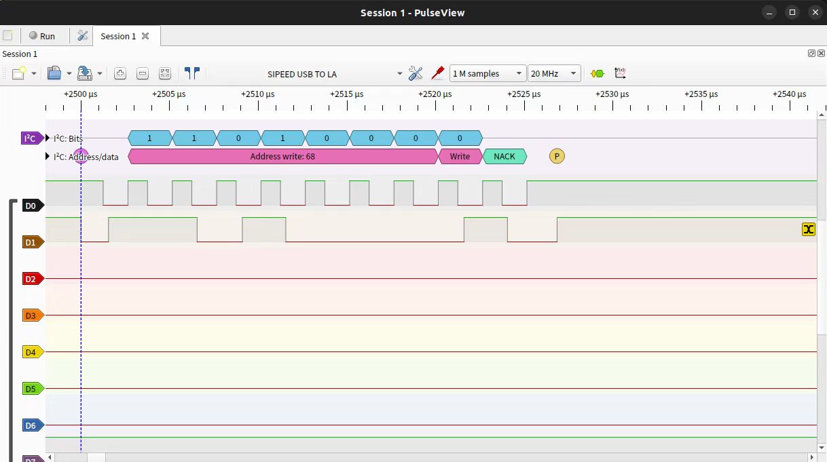The height and width of the screenshot is (462, 827).
Task: Open the device configuration wrench icon
Action: click(416, 73)
